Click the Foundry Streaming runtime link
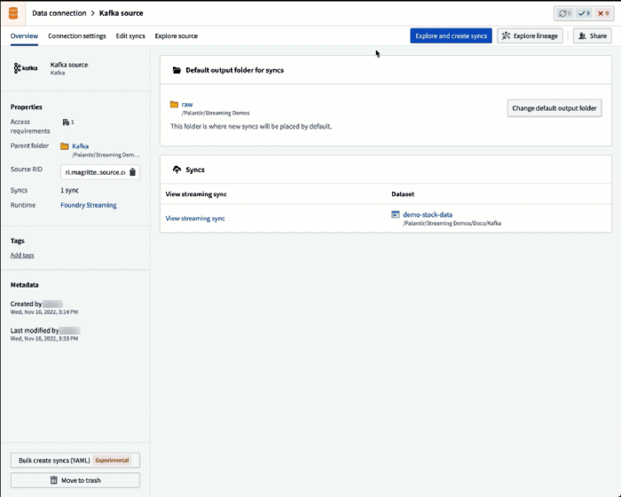Viewport: 621px width, 497px height. tap(89, 205)
